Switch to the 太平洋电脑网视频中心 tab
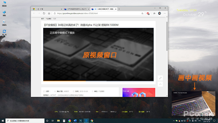Image resolution: width=218 pixels, height=123 pixels. click(x=77, y=9)
